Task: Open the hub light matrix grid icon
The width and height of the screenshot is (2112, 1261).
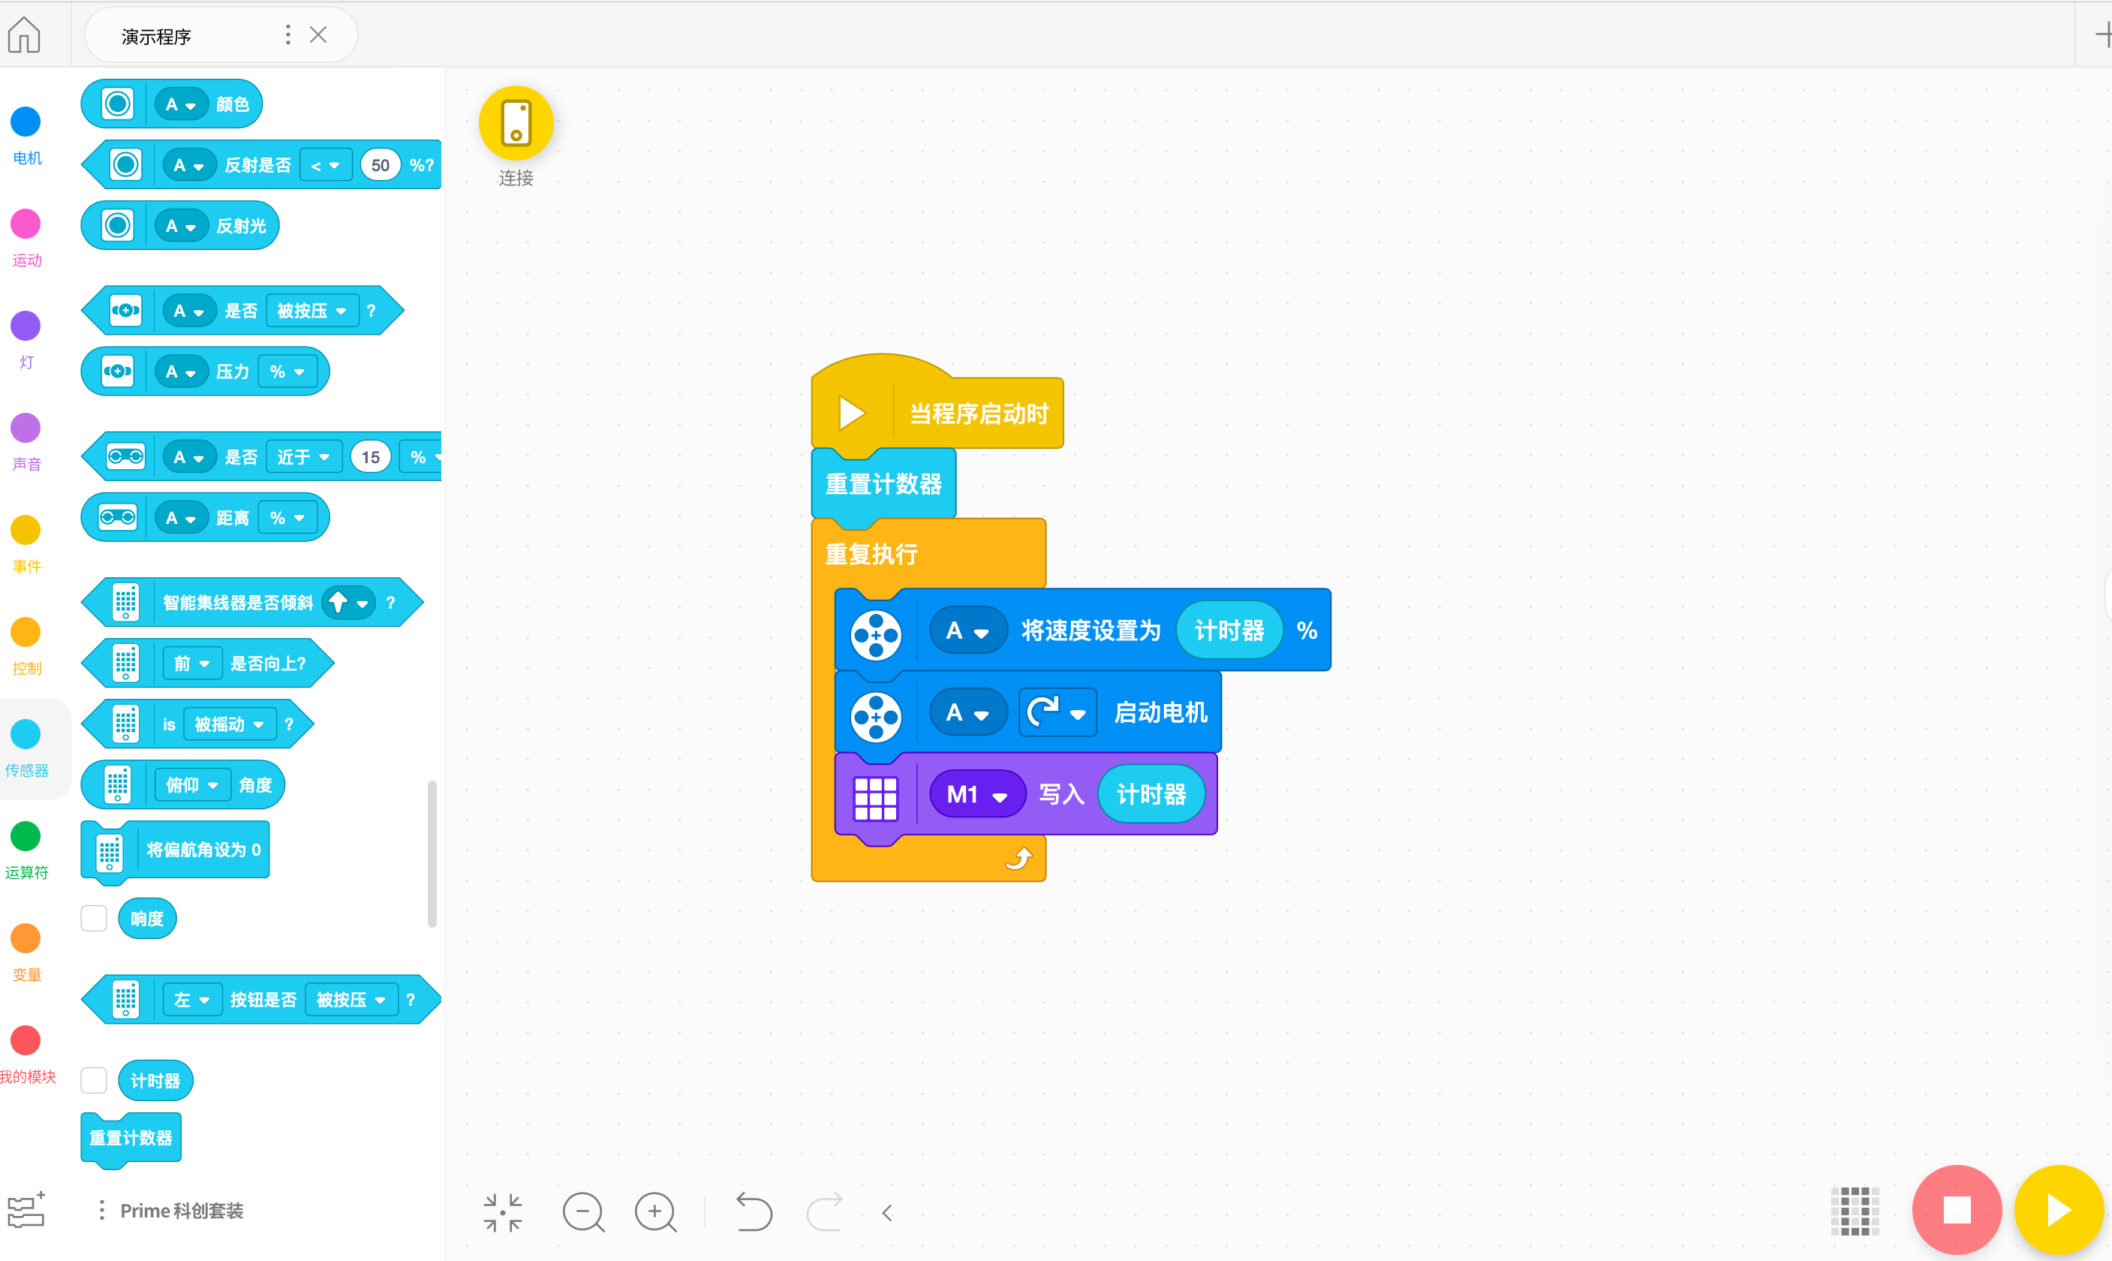Action: click(1855, 1211)
